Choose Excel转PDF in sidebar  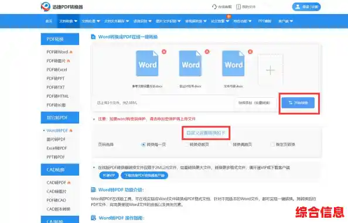point(57,148)
